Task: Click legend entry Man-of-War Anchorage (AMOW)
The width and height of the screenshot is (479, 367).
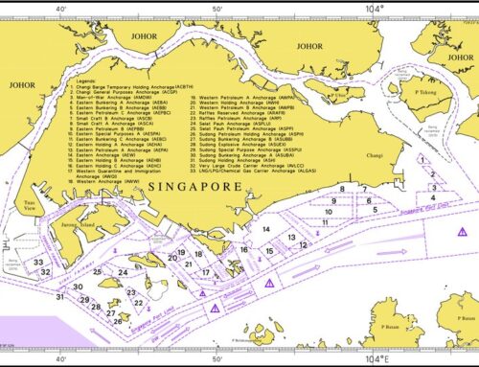Action: point(111,97)
